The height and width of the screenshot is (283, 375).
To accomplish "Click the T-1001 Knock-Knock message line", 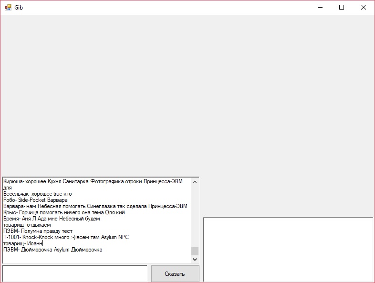I will (66, 237).
